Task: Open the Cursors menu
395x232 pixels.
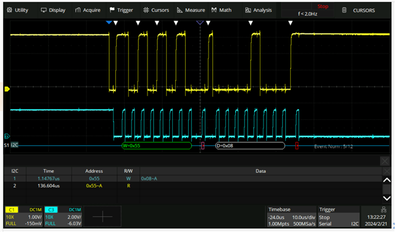Action: coord(156,10)
